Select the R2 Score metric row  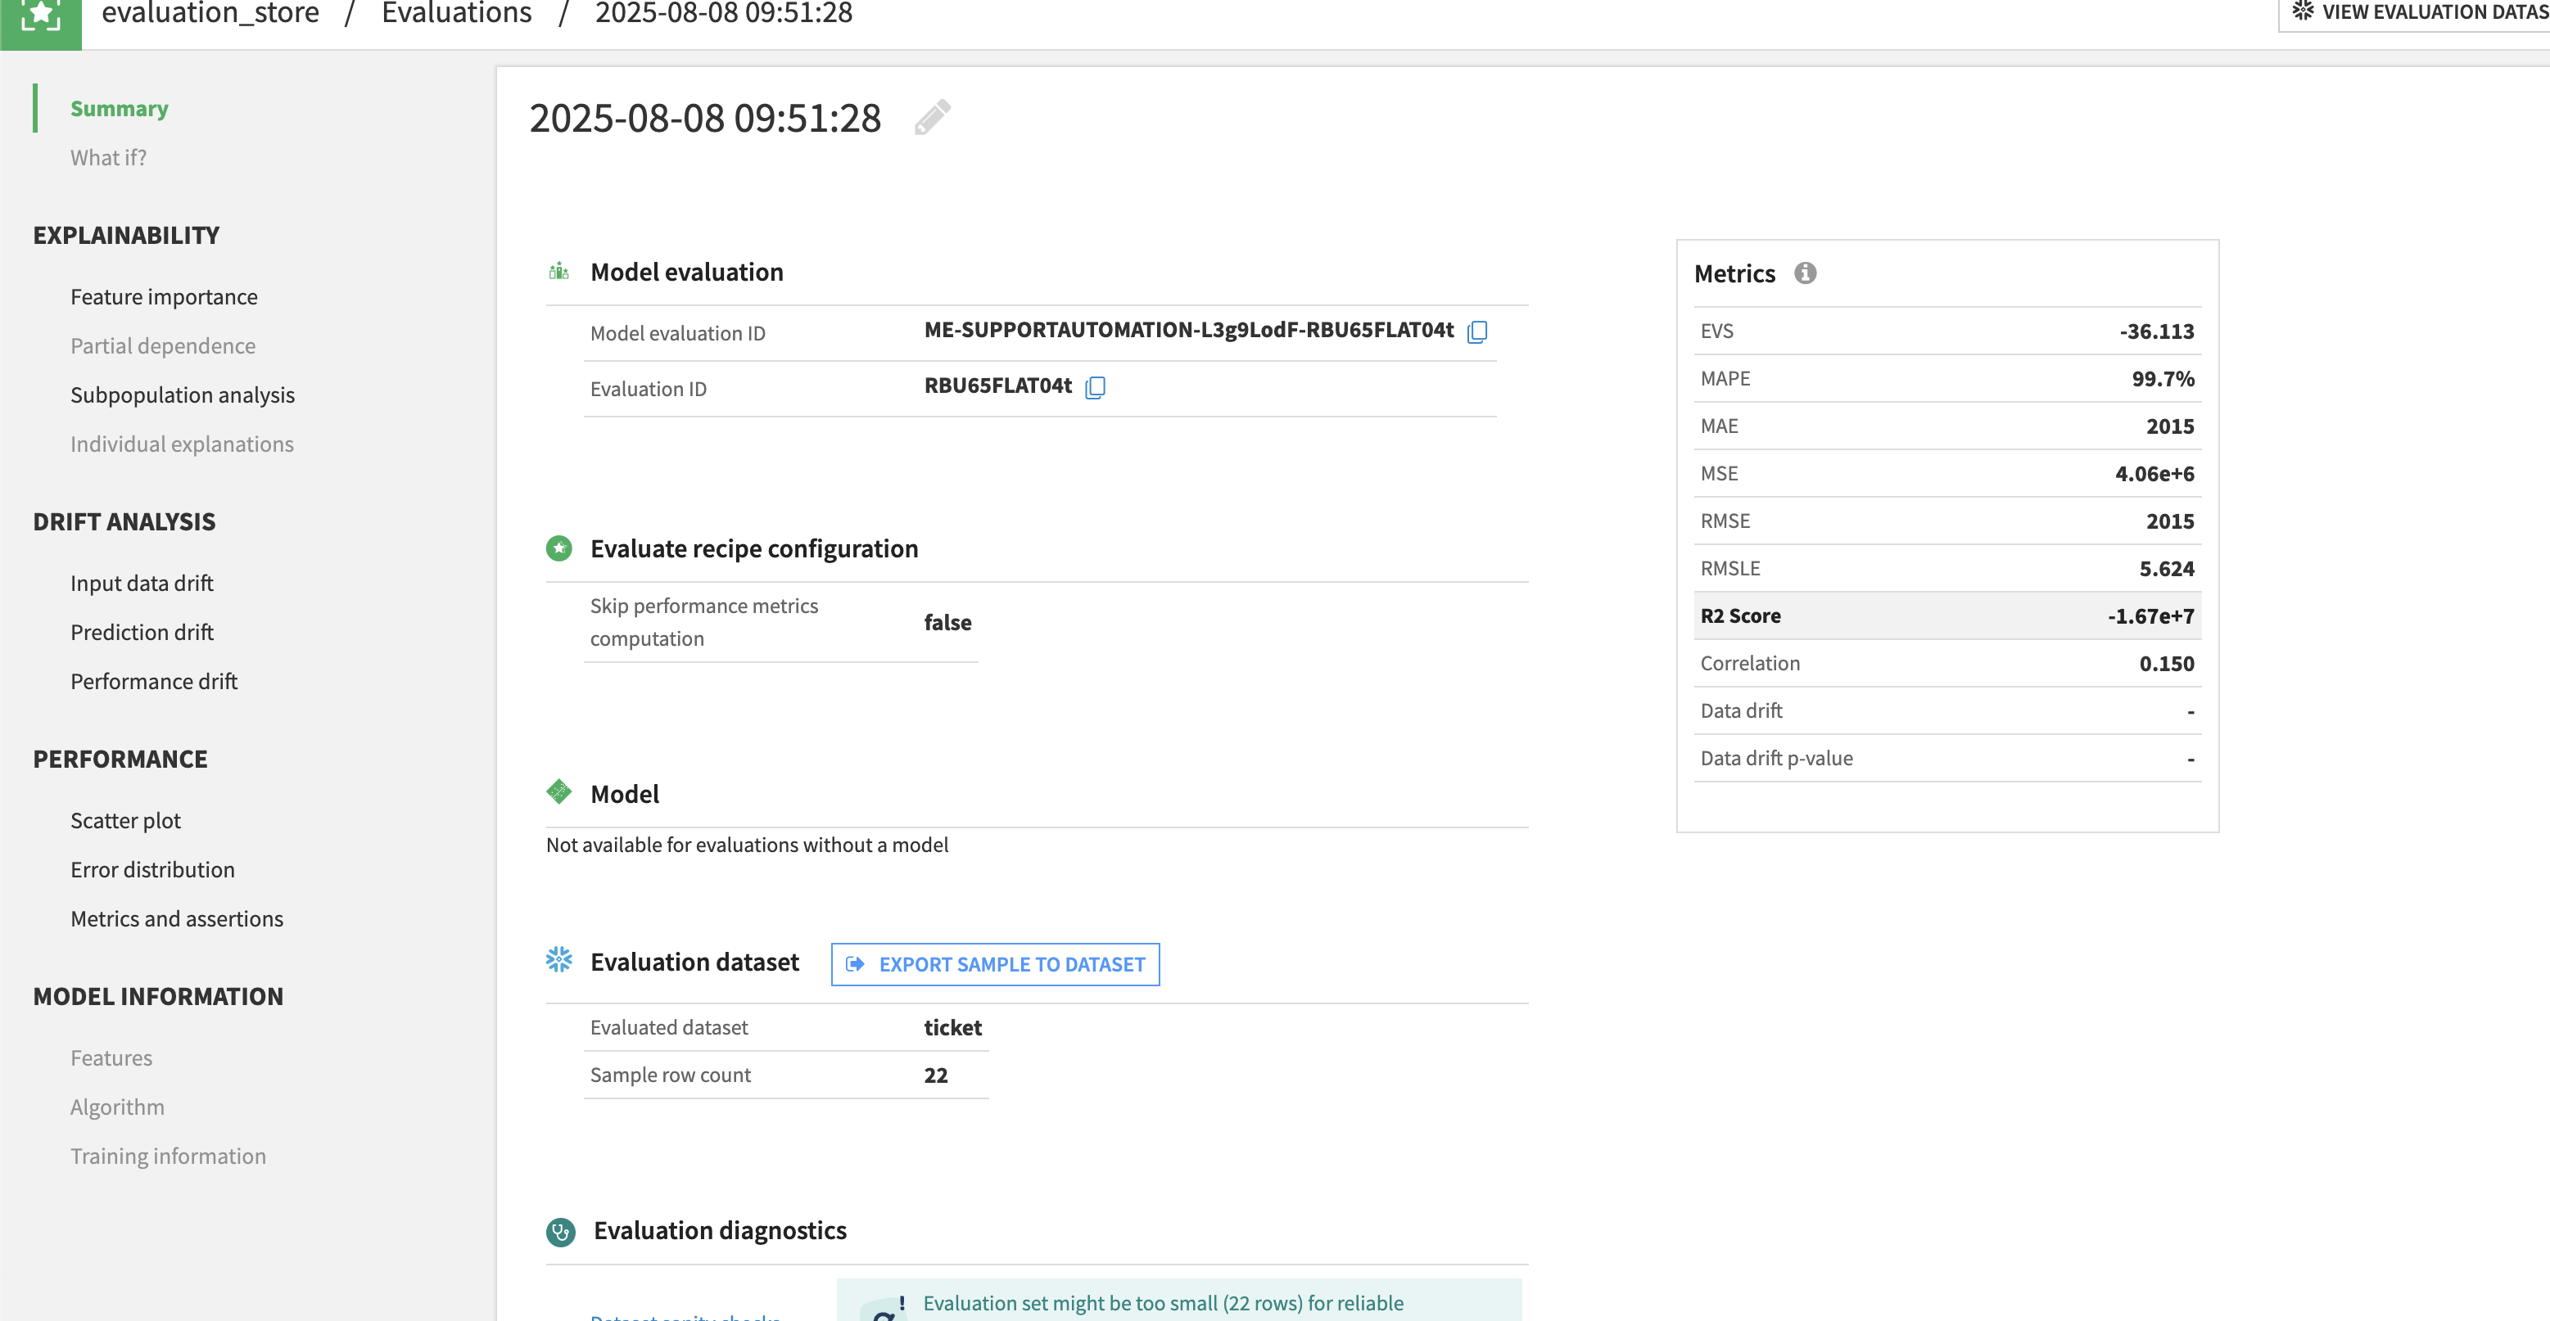(1947, 615)
